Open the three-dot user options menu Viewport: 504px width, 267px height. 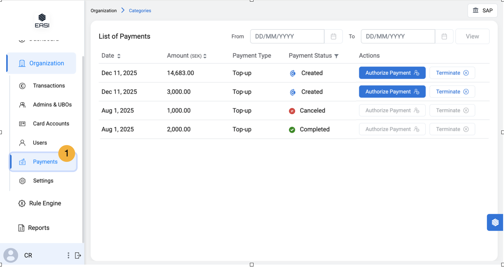coord(68,255)
